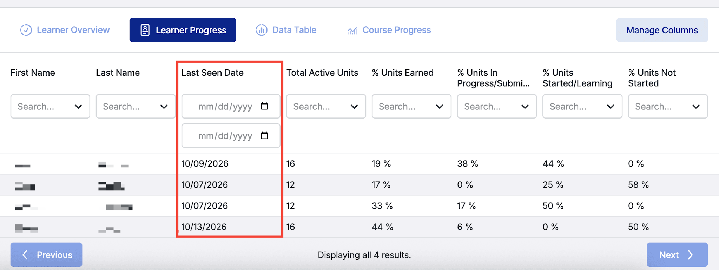The width and height of the screenshot is (719, 270).
Task: Click the 19 % units earned cell
Action: click(x=381, y=164)
